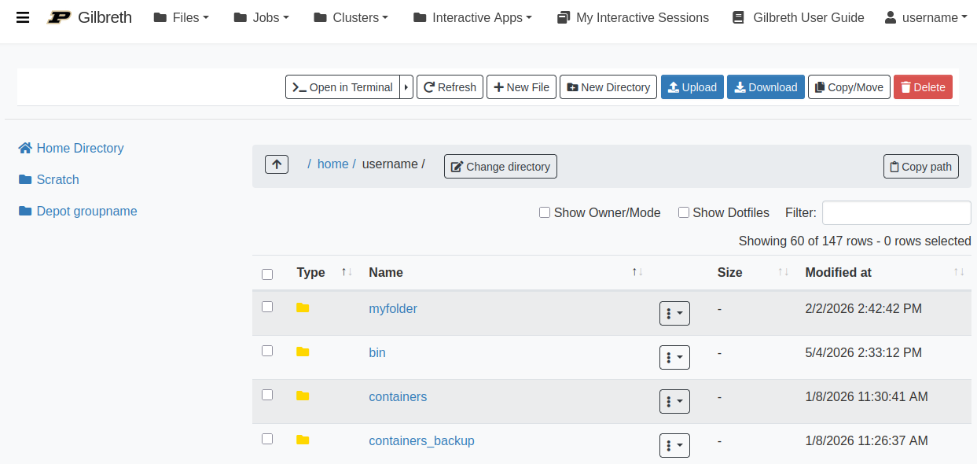The width and height of the screenshot is (977, 464).
Task: Click the red Delete button
Action: [923, 87]
